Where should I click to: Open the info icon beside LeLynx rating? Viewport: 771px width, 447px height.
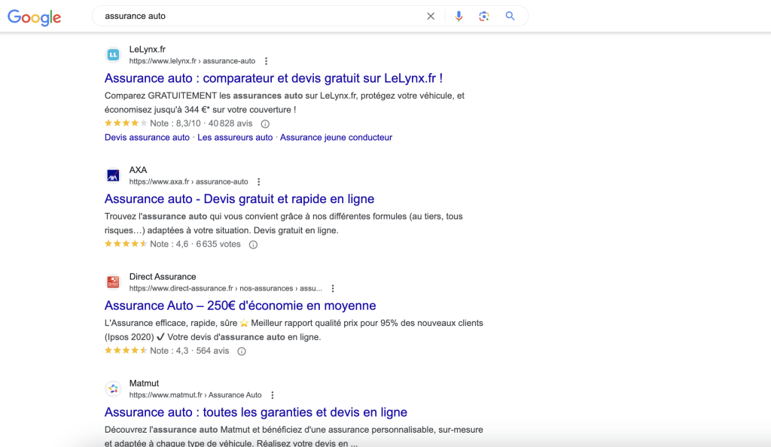point(265,123)
